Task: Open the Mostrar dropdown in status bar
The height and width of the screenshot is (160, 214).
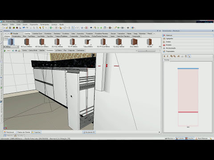Action: click(x=169, y=138)
